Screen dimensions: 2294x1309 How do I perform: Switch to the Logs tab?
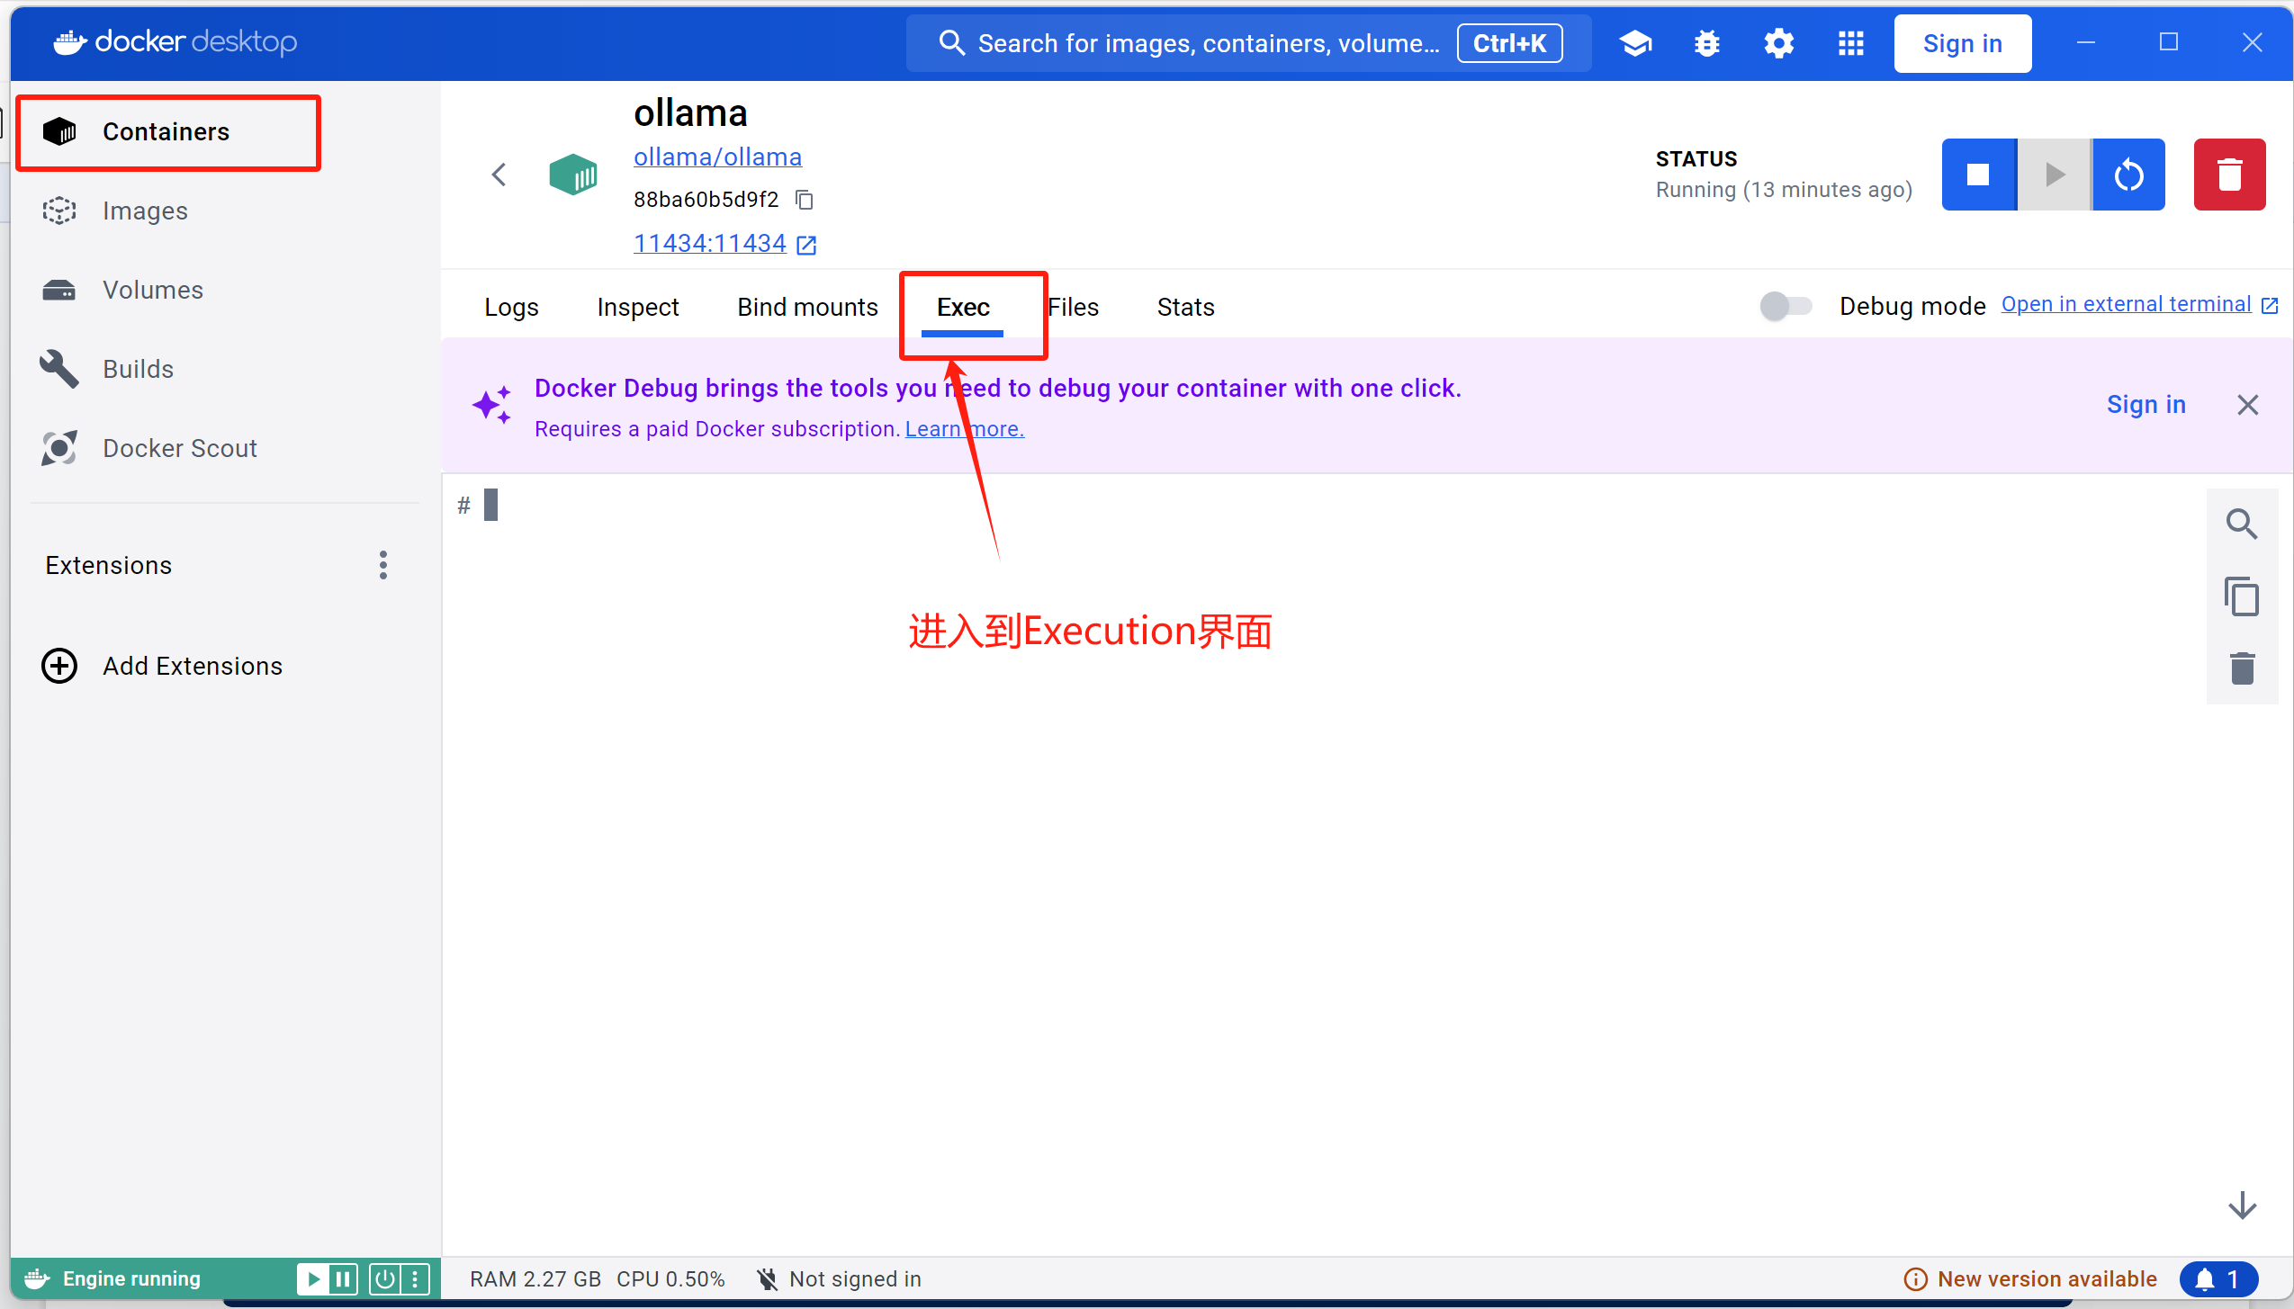coord(511,308)
